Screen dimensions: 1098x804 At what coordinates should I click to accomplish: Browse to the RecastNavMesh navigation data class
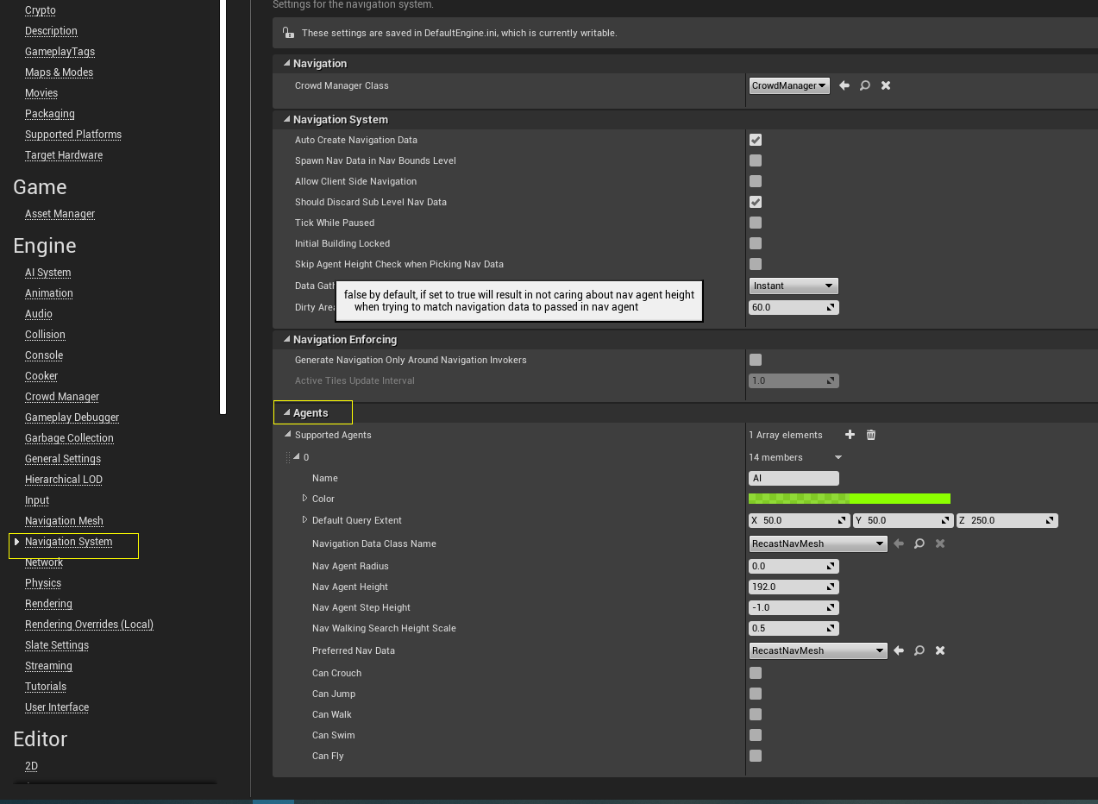click(919, 543)
